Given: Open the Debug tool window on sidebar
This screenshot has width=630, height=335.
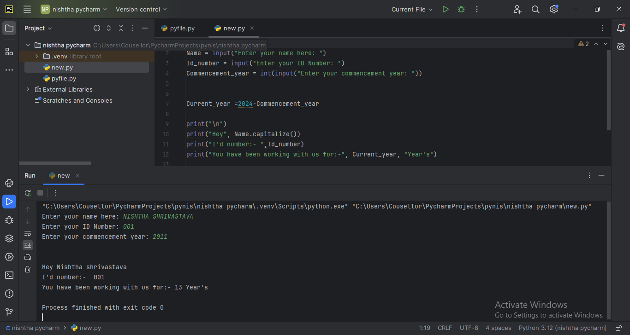Looking at the screenshot, I should point(9,220).
